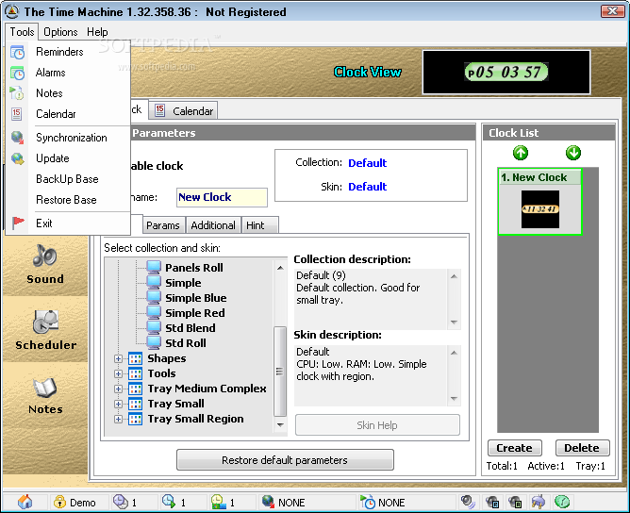630x513 pixels.
Task: Select the New Clock thumbnail in list
Action: coord(539,202)
